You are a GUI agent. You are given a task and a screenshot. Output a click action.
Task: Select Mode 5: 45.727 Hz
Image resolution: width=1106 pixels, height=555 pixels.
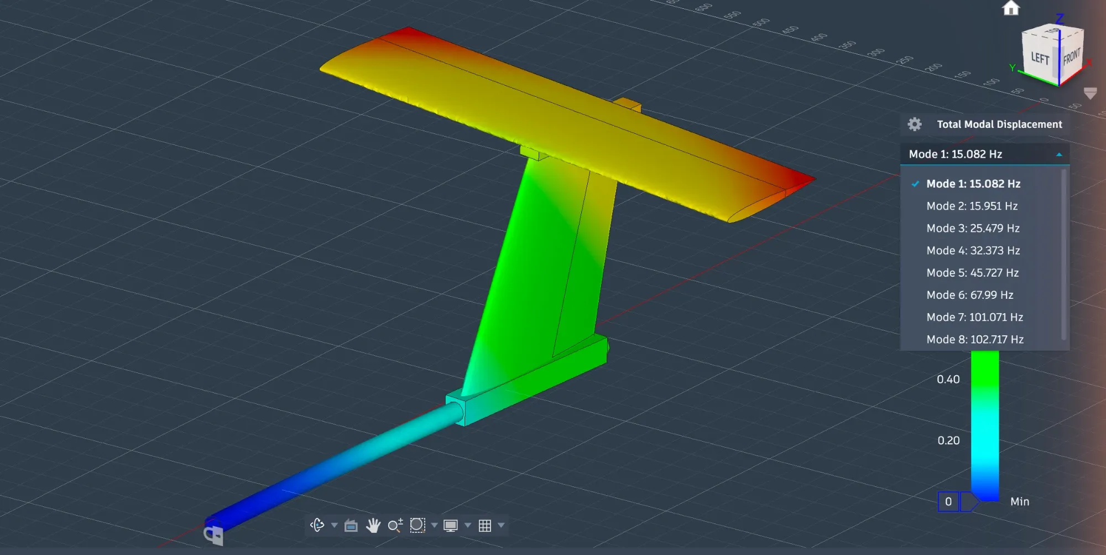982,273
